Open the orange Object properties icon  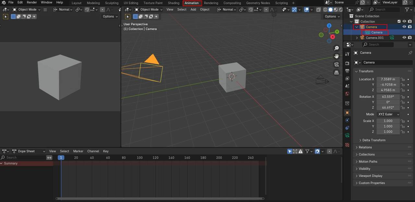click(347, 112)
